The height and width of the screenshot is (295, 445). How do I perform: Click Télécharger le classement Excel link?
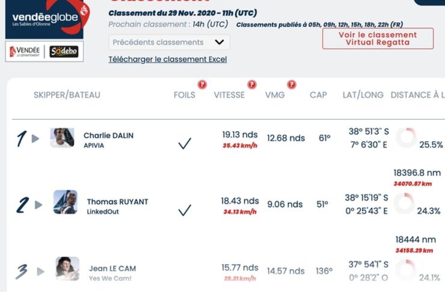(167, 60)
